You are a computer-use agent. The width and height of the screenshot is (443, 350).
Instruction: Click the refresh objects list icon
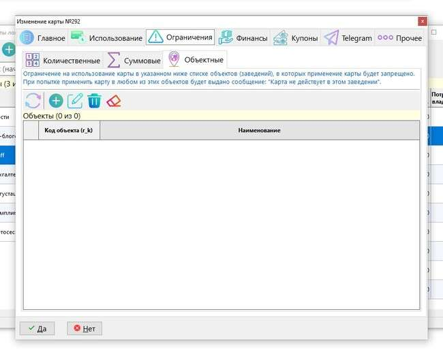tap(33, 101)
